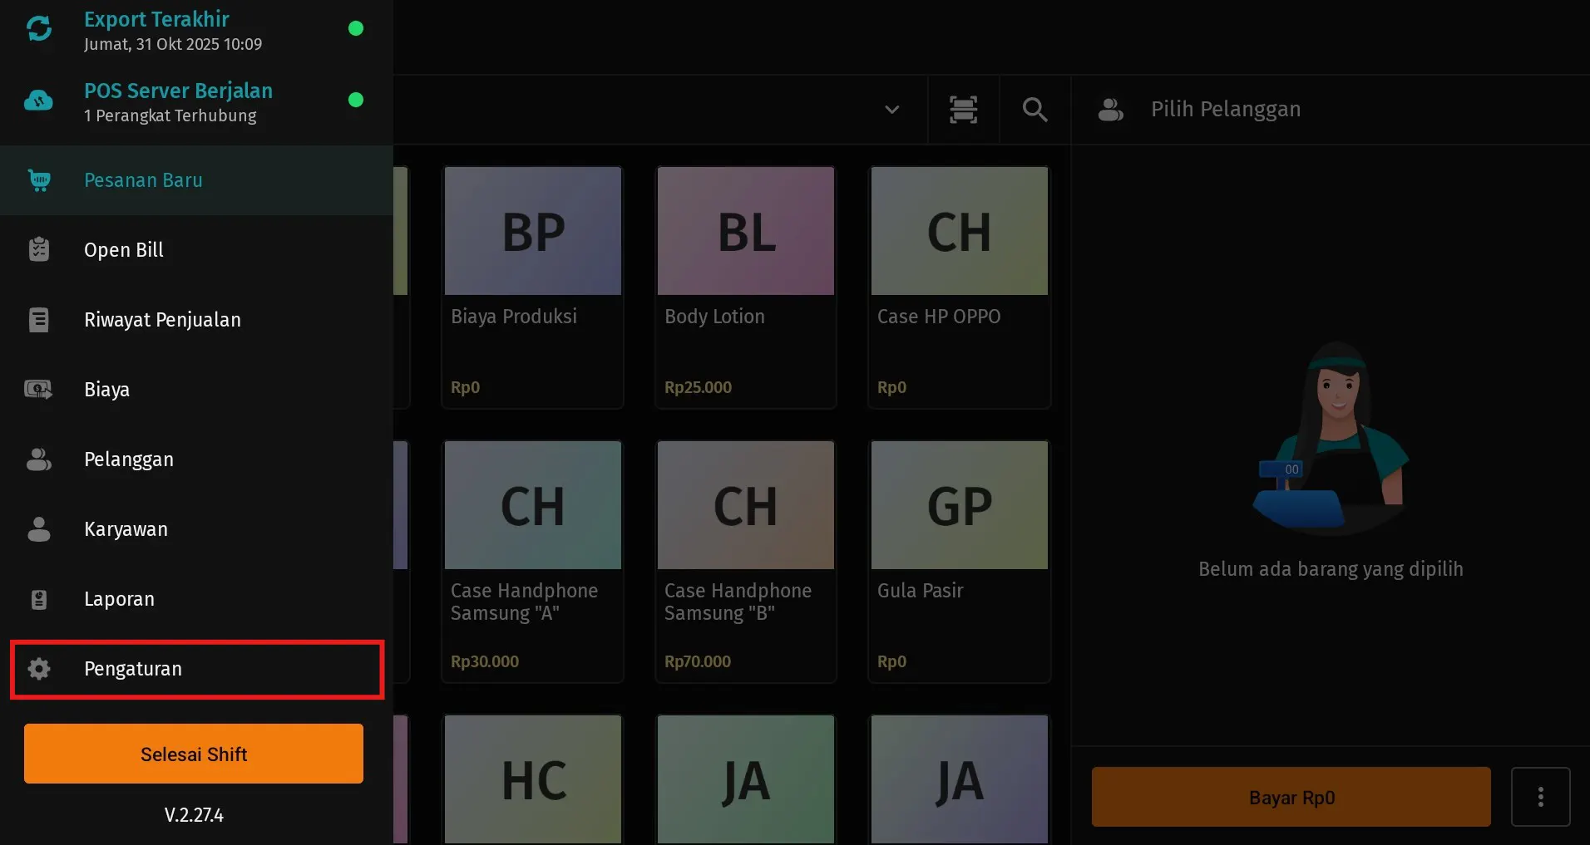Viewport: 1590px width, 845px height.
Task: Expand the category dropdown chevron
Action: [x=891, y=110]
